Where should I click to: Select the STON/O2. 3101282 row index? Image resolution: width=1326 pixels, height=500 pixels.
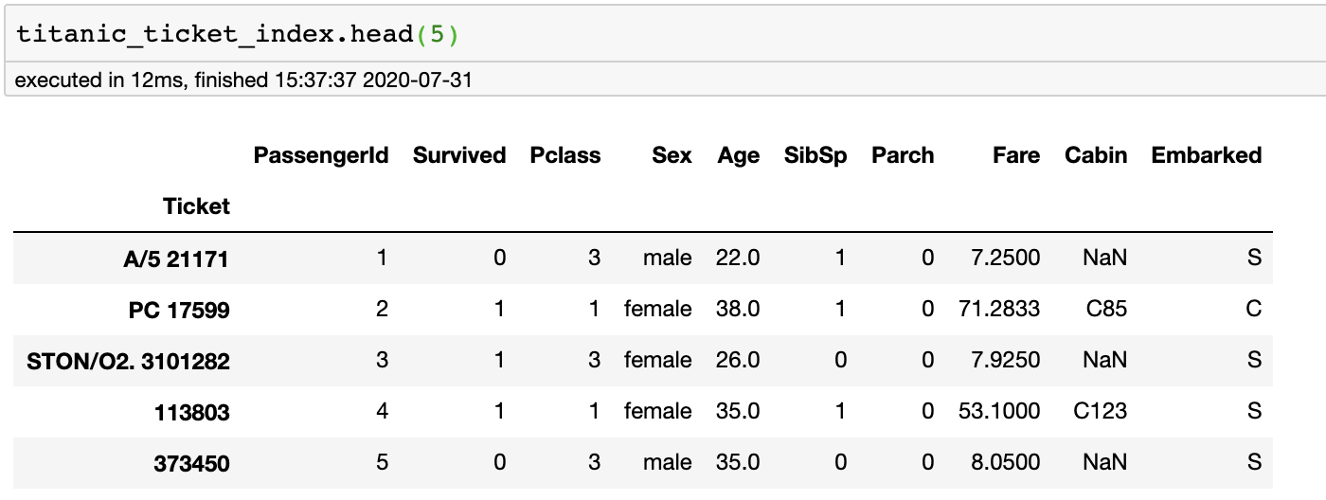tap(128, 361)
